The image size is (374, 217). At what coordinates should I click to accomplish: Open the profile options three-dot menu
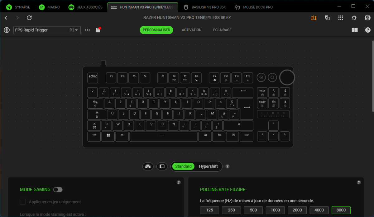tap(87, 30)
